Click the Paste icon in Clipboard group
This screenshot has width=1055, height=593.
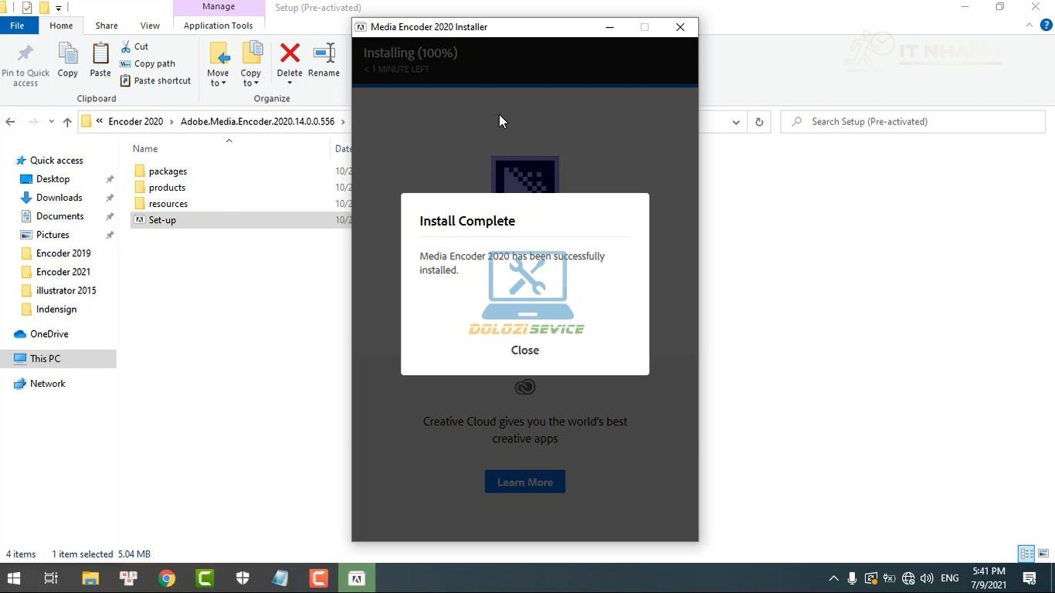tap(100, 62)
